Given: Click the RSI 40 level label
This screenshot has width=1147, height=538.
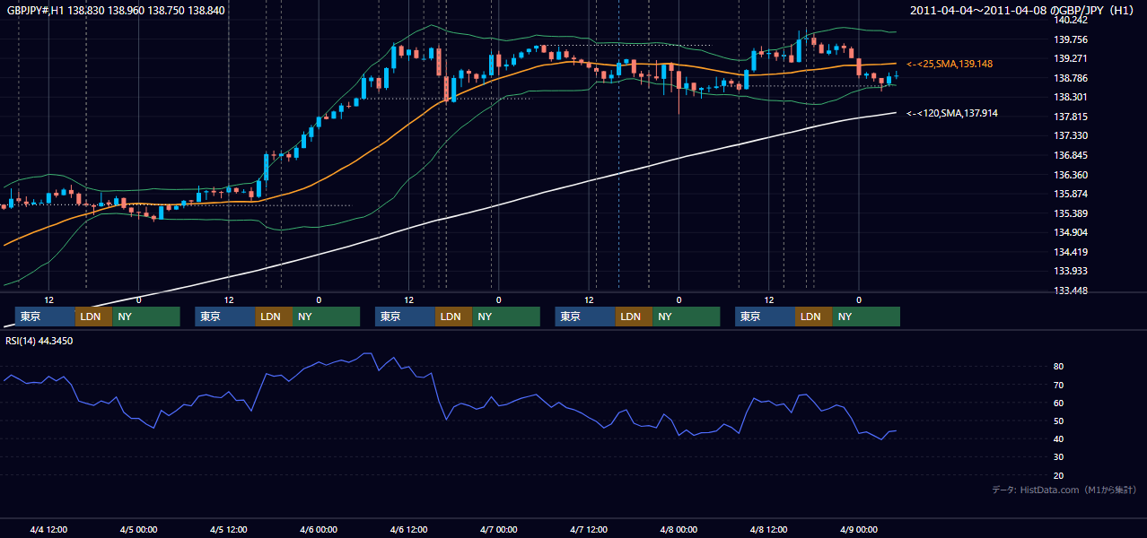Looking at the screenshot, I should click(1059, 438).
